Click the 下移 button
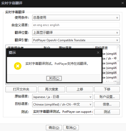The height and width of the screenshot is (131, 126). tap(107, 89)
